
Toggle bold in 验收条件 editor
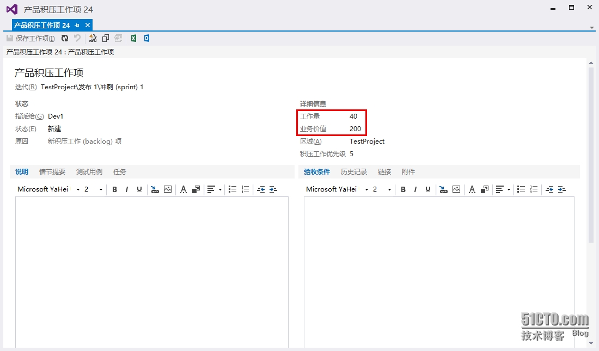[x=403, y=189]
